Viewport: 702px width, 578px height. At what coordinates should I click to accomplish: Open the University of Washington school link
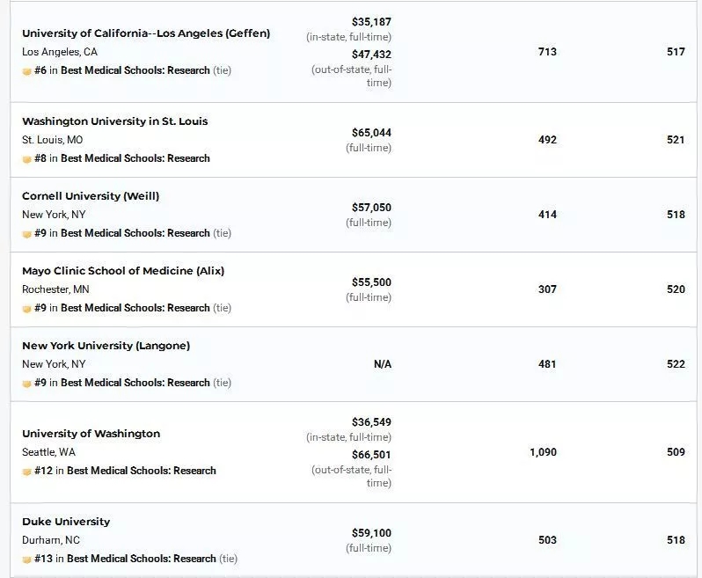[x=91, y=434]
